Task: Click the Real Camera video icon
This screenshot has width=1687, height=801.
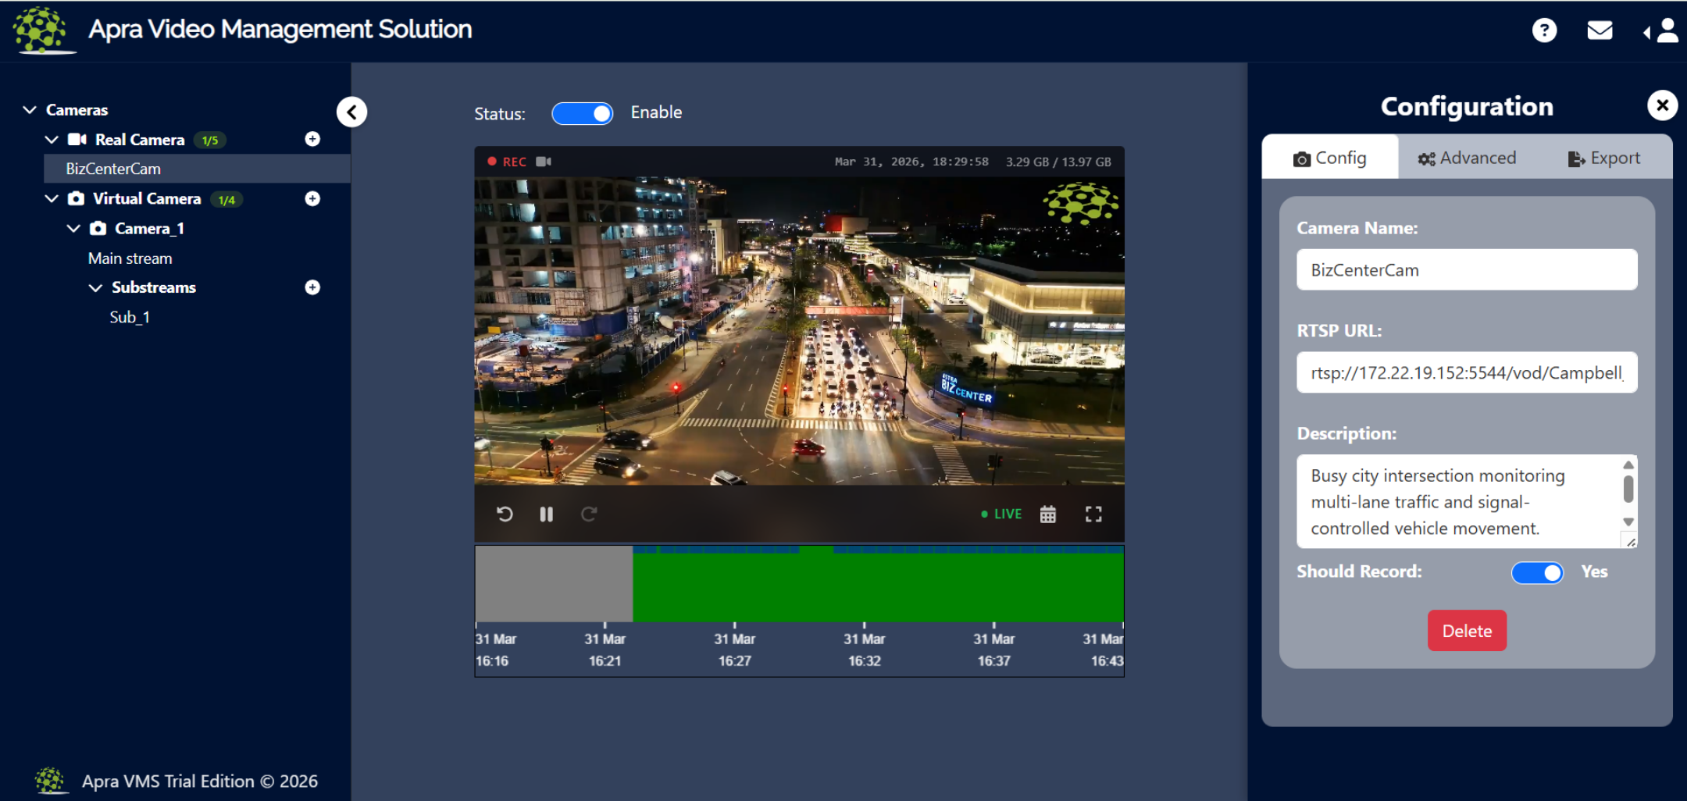Action: coord(77,140)
